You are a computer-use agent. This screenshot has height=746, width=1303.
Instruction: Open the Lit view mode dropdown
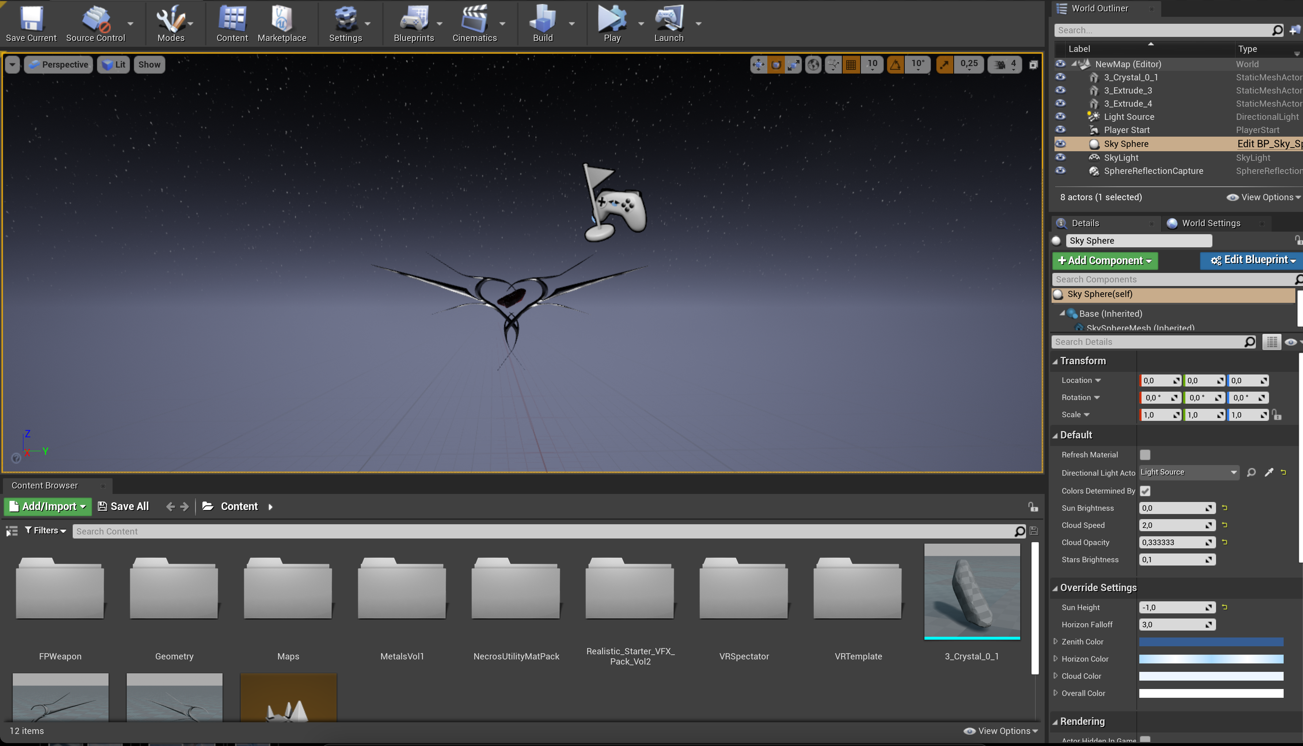click(113, 65)
